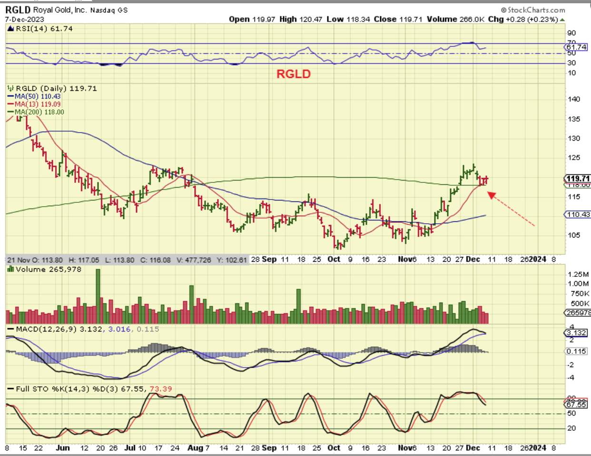This screenshot has width=591, height=456.
Task: Click the V: 477,726 readout value
Action: [194, 260]
